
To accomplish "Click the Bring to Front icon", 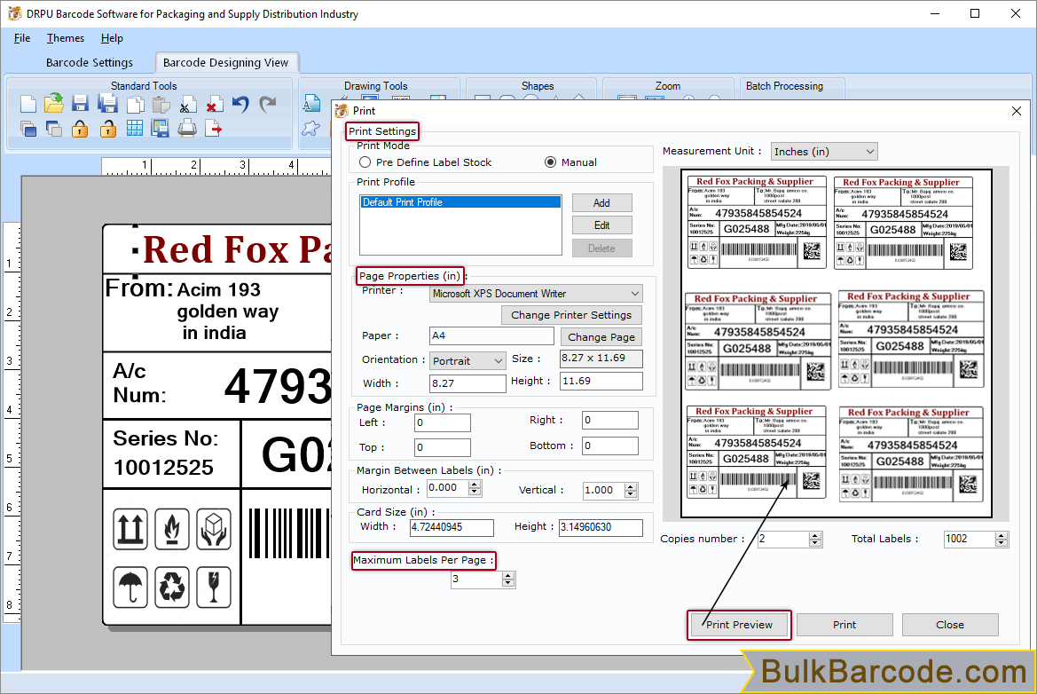I will point(28,129).
